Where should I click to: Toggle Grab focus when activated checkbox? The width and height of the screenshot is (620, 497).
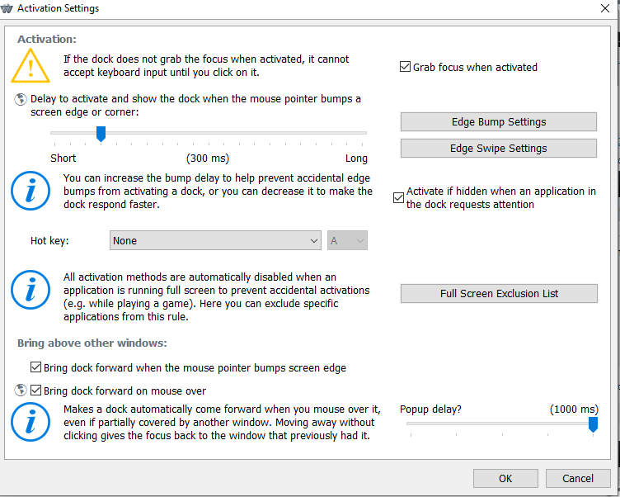(x=405, y=67)
